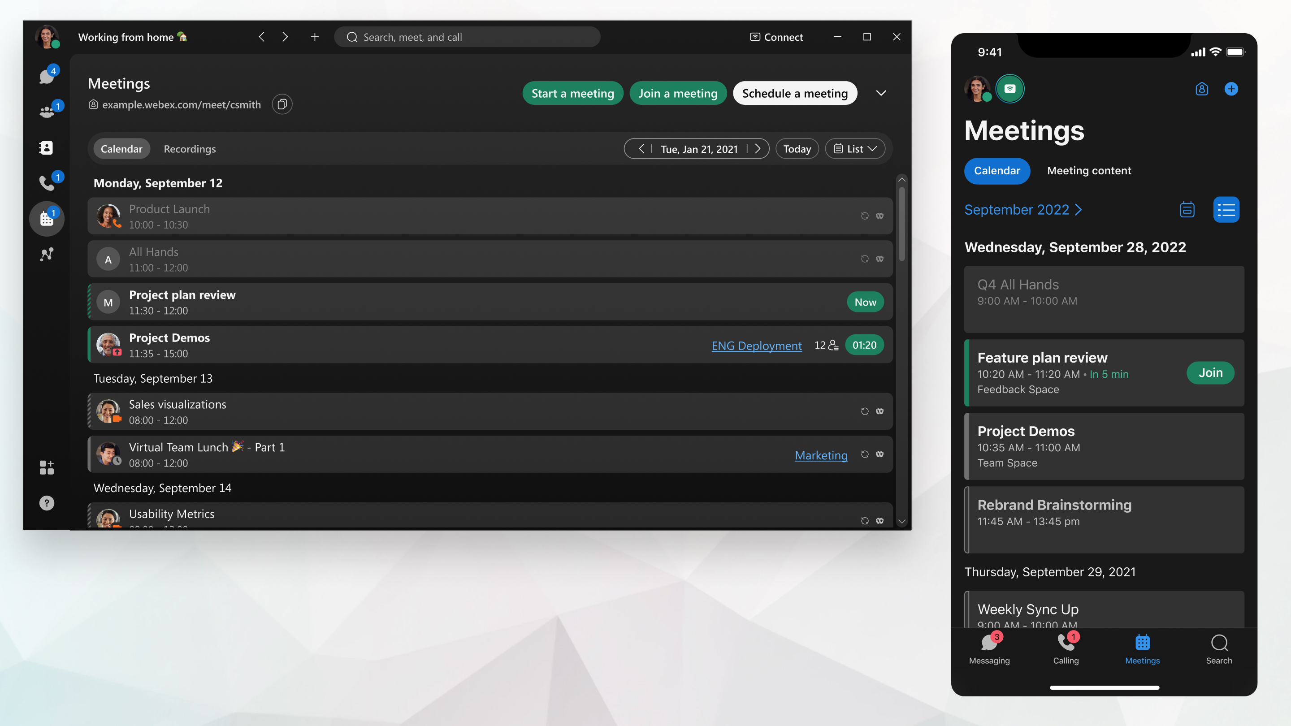Click the teams/spaces icon in desktop sidebar

tap(46, 112)
